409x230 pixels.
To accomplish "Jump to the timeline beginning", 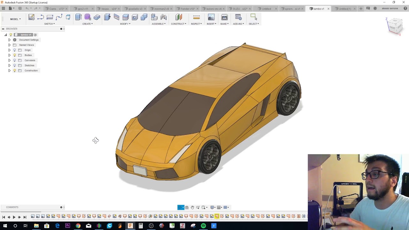I will tap(4, 217).
